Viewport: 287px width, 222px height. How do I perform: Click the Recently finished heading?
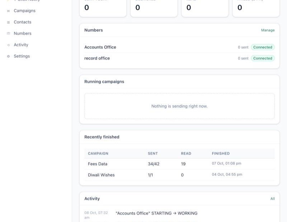[102, 137]
